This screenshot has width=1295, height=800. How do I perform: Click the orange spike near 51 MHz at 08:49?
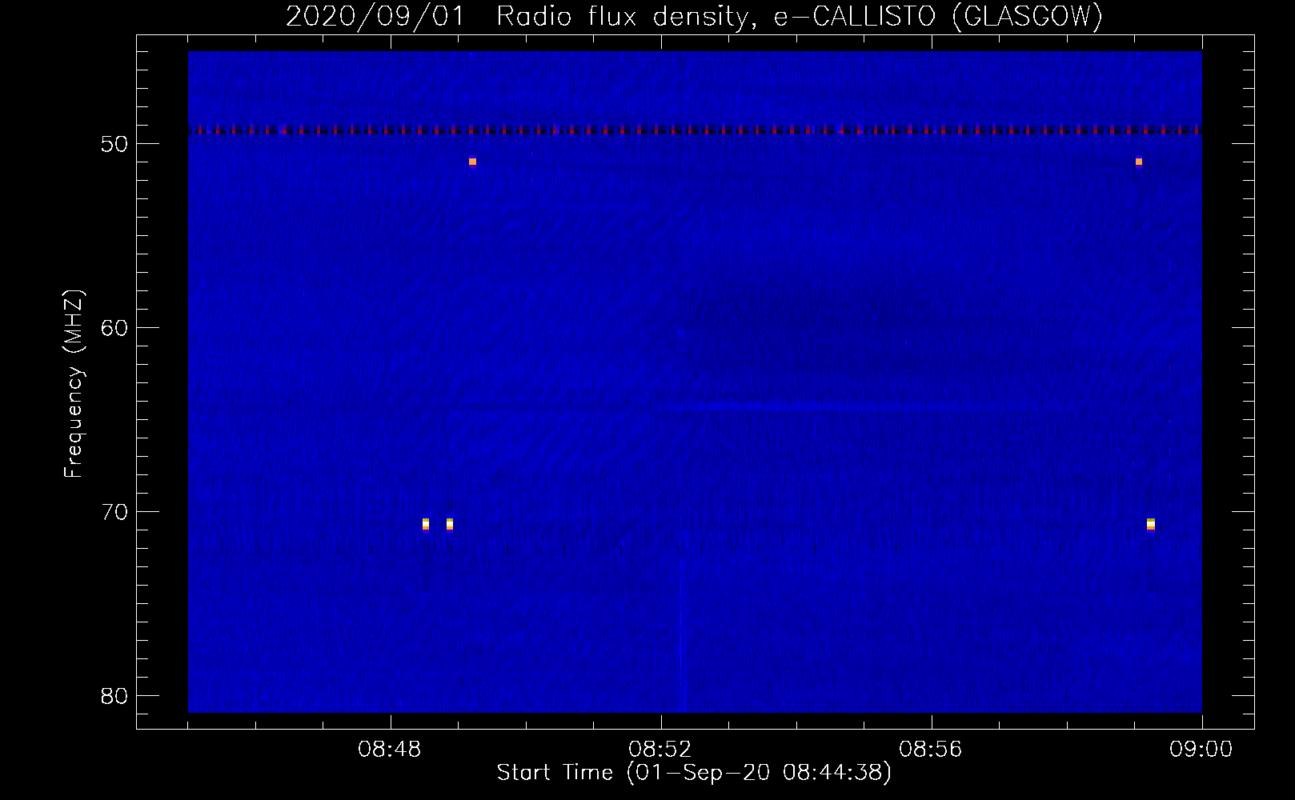pos(473,162)
